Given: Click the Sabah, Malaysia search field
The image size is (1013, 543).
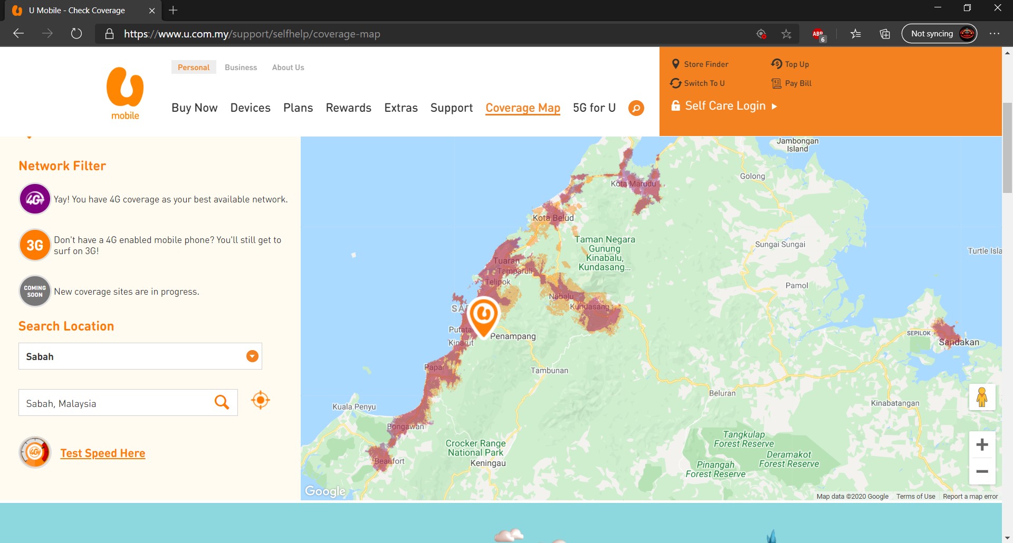Looking at the screenshot, I should pyautogui.click(x=116, y=403).
